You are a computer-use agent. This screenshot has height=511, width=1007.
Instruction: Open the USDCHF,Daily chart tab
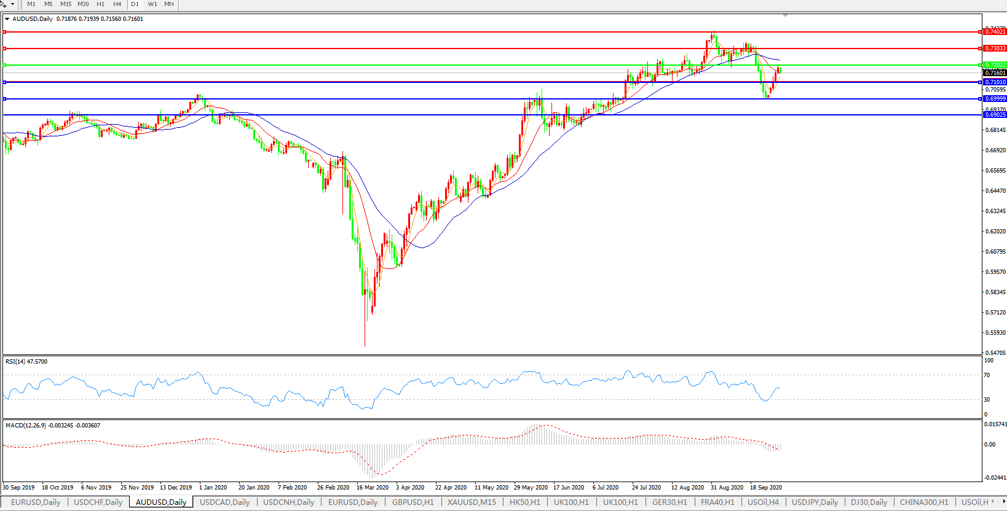98,502
